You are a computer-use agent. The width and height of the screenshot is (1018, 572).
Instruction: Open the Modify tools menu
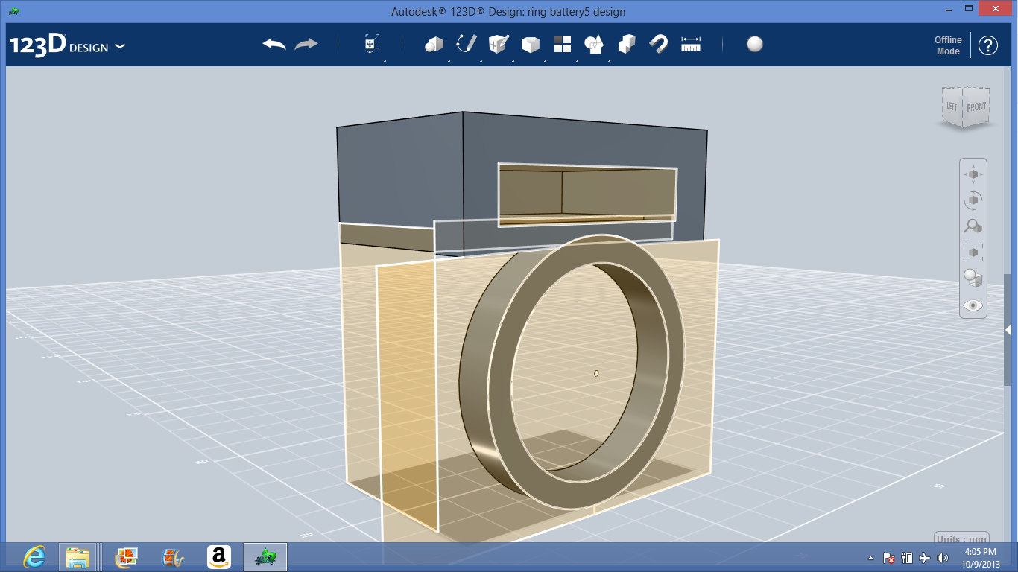(530, 45)
